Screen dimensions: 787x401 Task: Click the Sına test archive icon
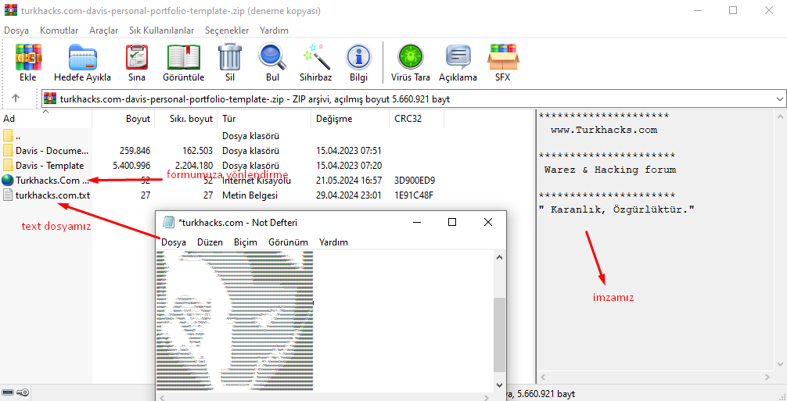[137, 56]
